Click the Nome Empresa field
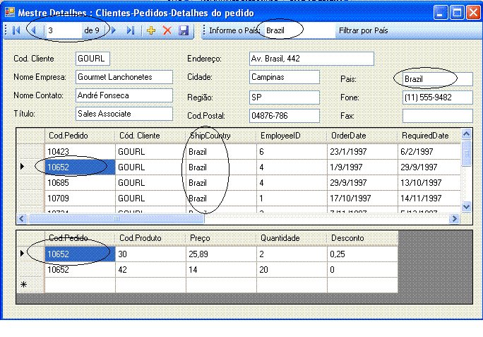The height and width of the screenshot is (337, 483). click(x=124, y=77)
